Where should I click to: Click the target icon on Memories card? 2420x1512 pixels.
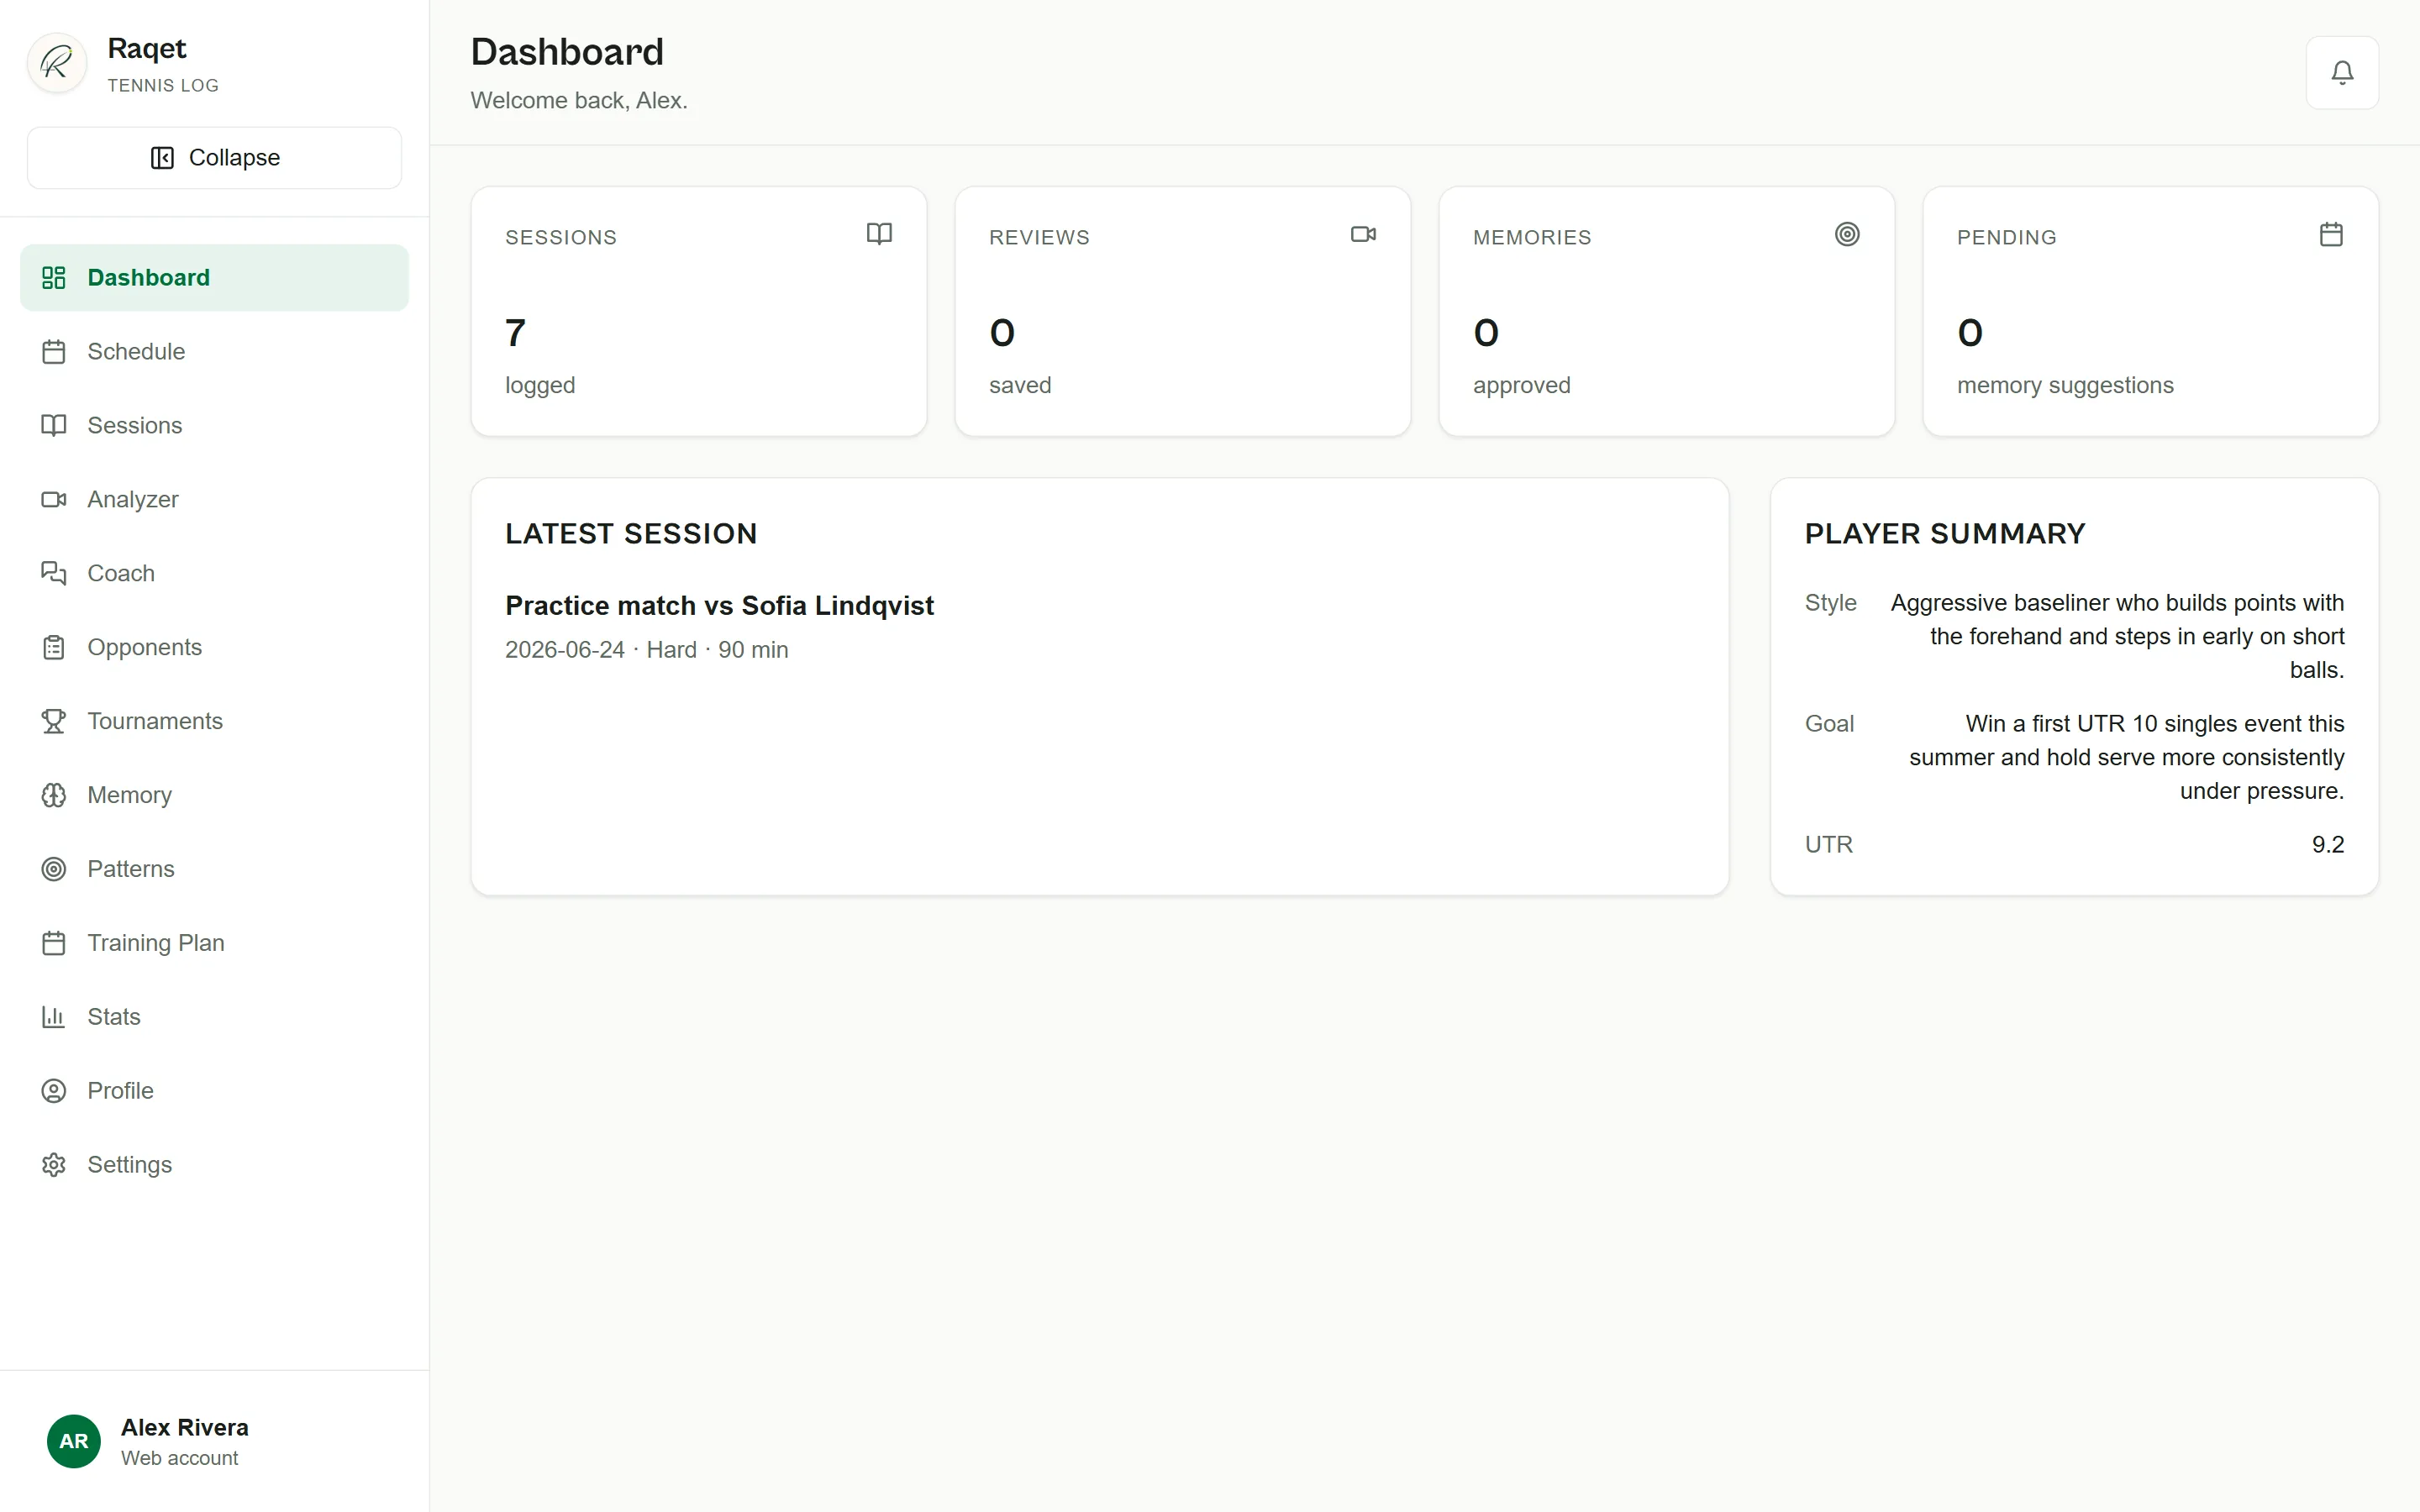[1847, 235]
